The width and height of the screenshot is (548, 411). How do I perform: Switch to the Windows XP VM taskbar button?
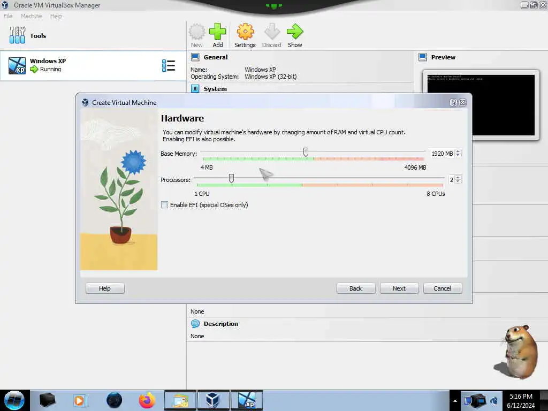[247, 400]
